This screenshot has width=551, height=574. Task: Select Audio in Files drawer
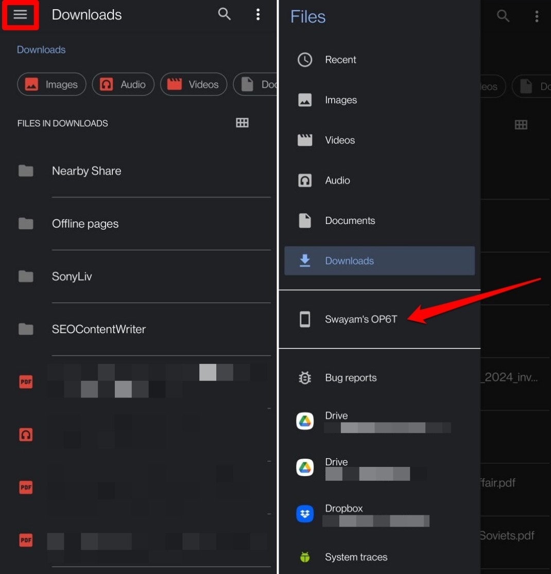click(380, 181)
